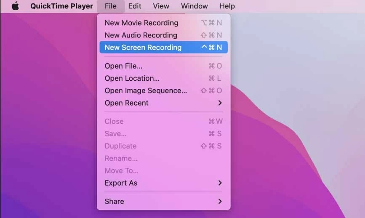The image size is (365, 218).
Task: Open the Window menu
Action: [x=194, y=6]
